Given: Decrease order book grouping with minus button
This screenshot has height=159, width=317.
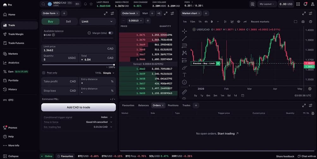Looking at the screenshot, I should pos(124,21).
